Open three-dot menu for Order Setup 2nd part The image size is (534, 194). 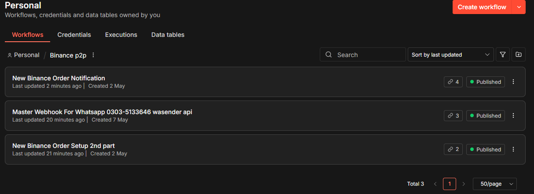pos(513,149)
